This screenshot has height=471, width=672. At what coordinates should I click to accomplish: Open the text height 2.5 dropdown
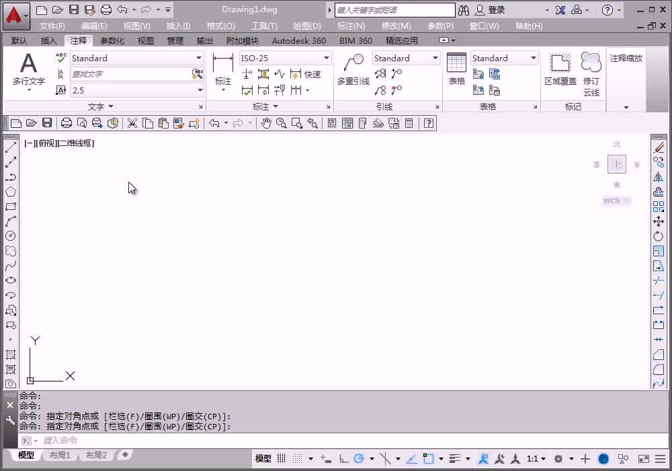[200, 90]
